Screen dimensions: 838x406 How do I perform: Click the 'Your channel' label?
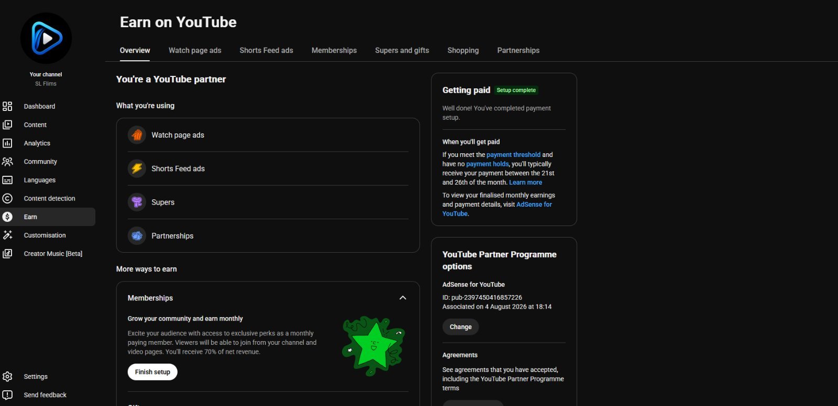click(x=46, y=74)
